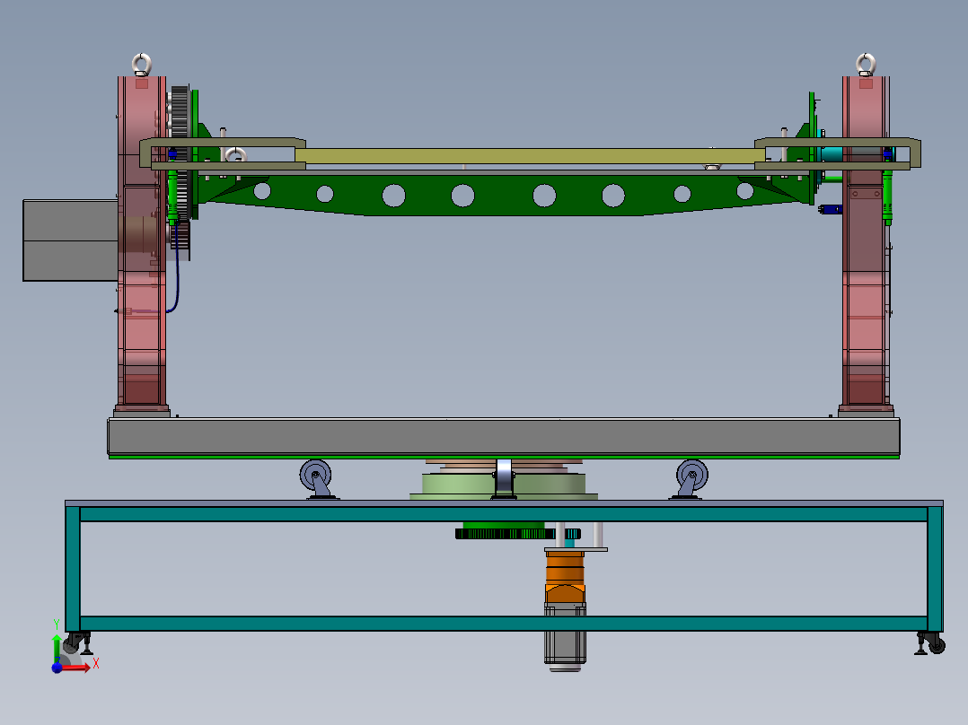Select the lifting eye bolt atop the left column

[x=142, y=65]
